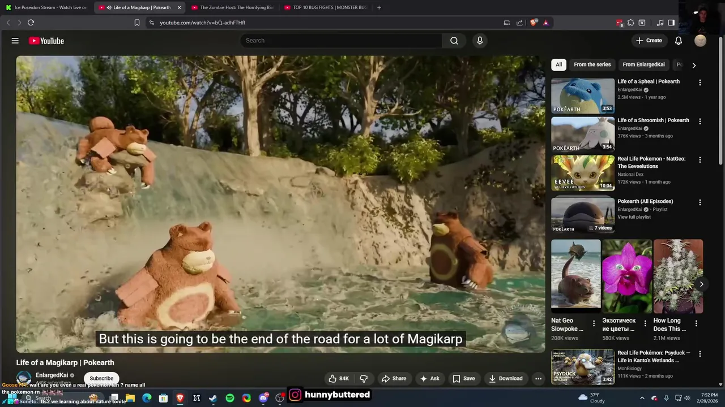Open the YouTube notifications bell
Image resolution: width=725 pixels, height=407 pixels.
coord(679,41)
